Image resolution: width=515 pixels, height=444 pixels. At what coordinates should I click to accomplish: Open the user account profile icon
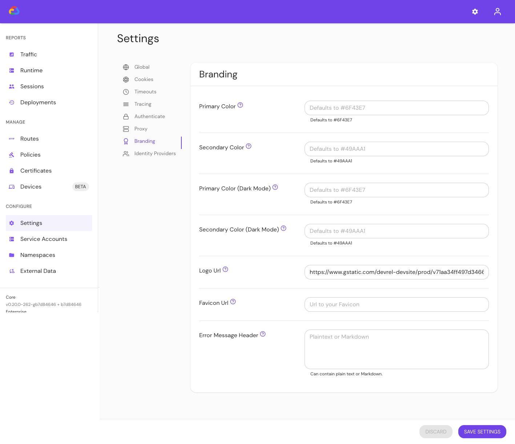(497, 12)
